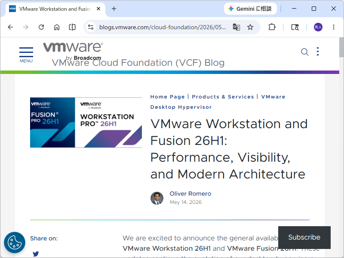Click the VMware by Broadcom logo
This screenshot has width=344, height=258.
(x=73, y=51)
